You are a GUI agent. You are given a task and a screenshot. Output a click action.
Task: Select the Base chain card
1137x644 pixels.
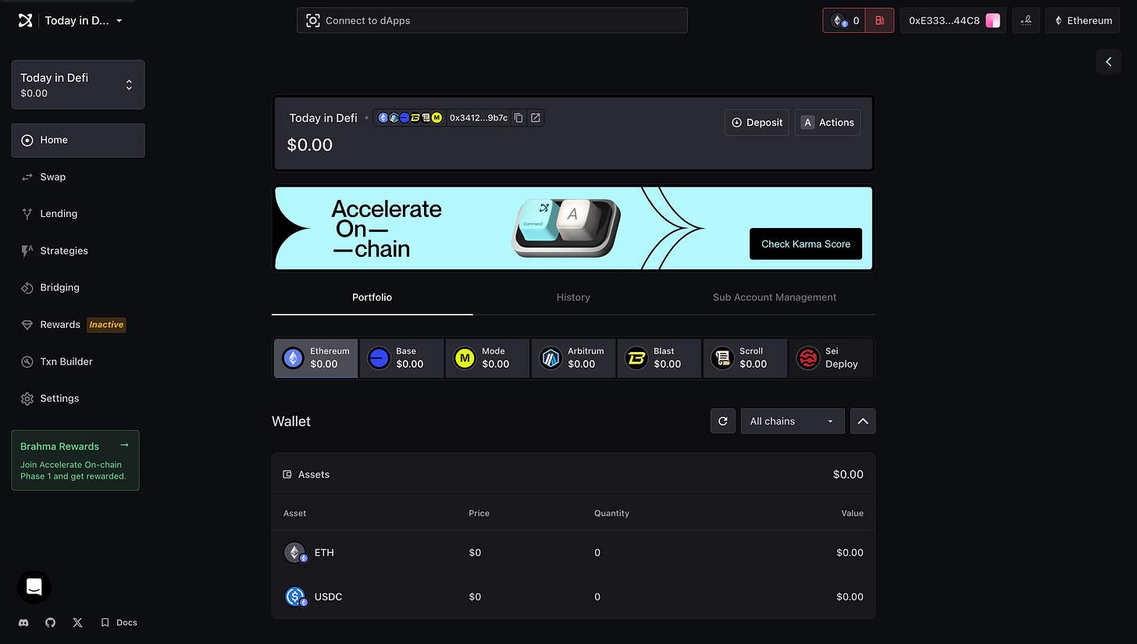pyautogui.click(x=401, y=358)
